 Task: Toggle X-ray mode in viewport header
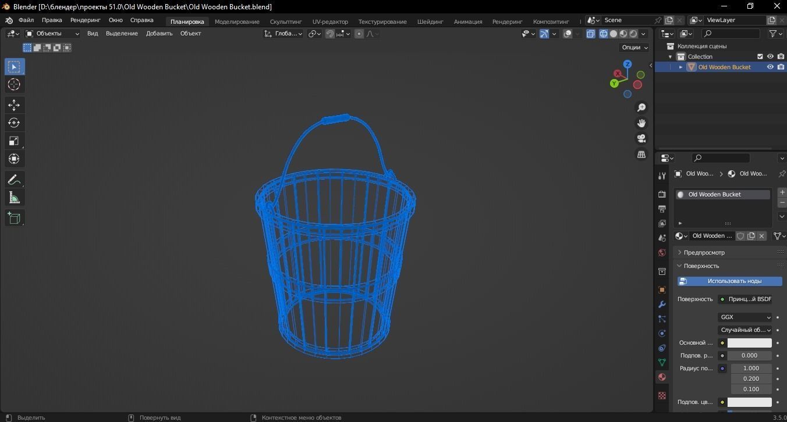click(x=591, y=34)
